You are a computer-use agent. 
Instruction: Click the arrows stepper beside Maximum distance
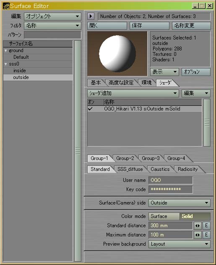tap(198, 235)
